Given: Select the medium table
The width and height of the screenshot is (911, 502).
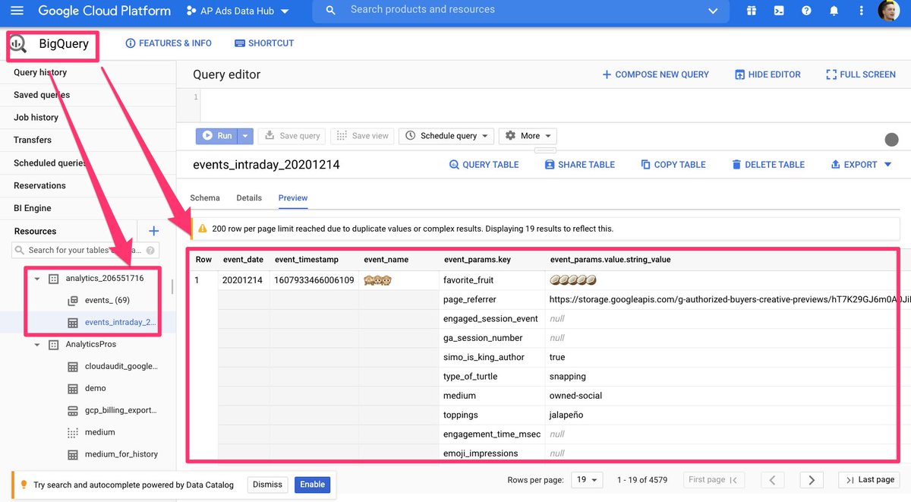Looking at the screenshot, I should (x=99, y=433).
